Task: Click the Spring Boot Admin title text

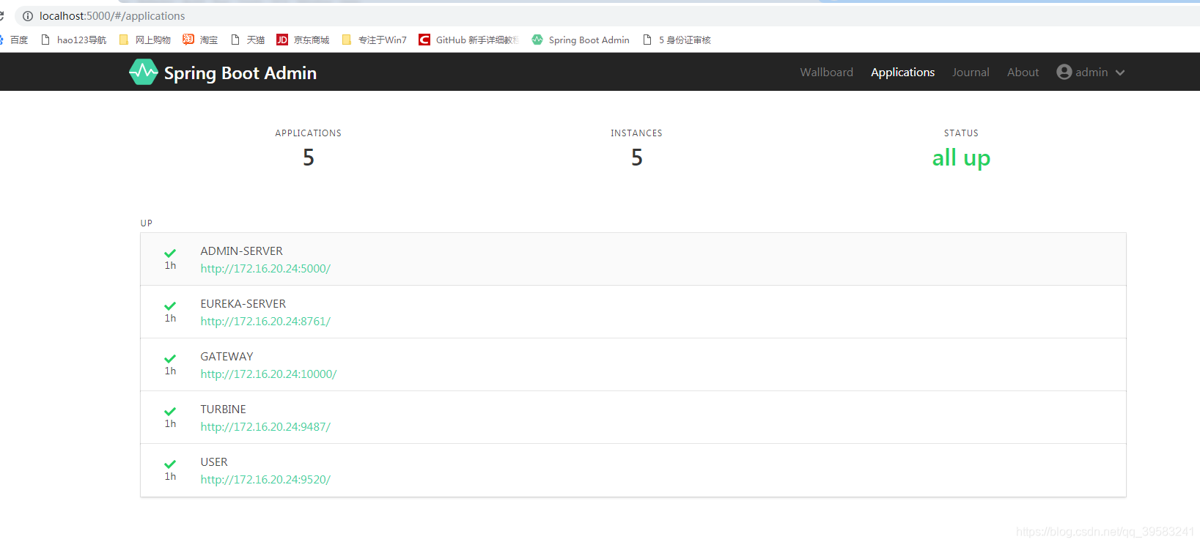Action: coord(240,73)
